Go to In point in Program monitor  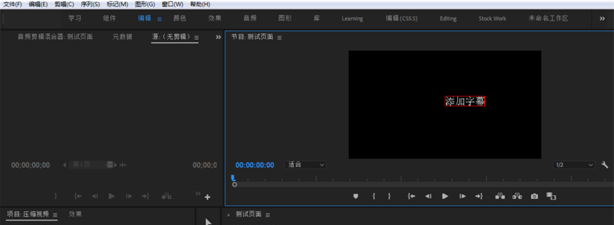[x=411, y=196]
